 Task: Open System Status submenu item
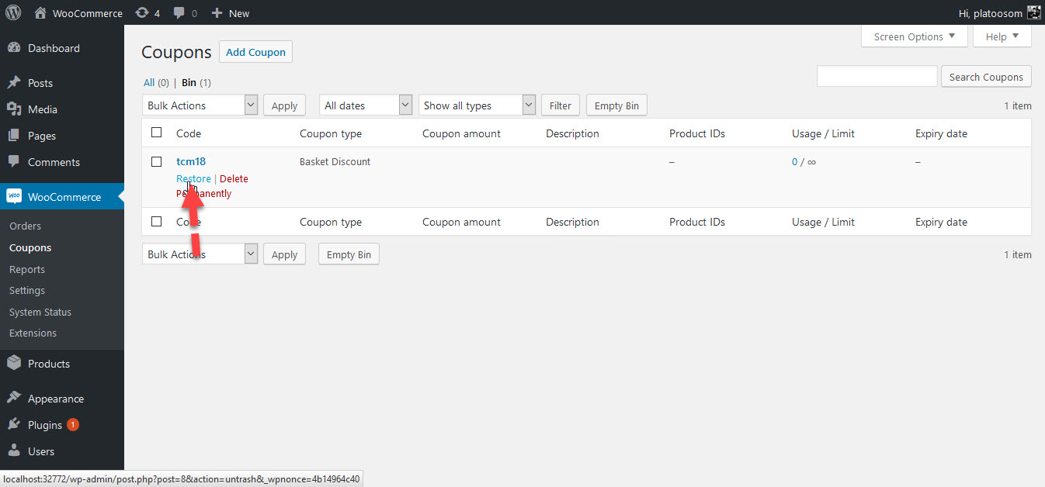[40, 313]
